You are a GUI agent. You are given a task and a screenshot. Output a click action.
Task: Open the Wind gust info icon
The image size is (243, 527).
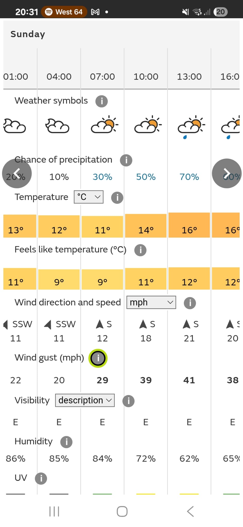(x=98, y=358)
